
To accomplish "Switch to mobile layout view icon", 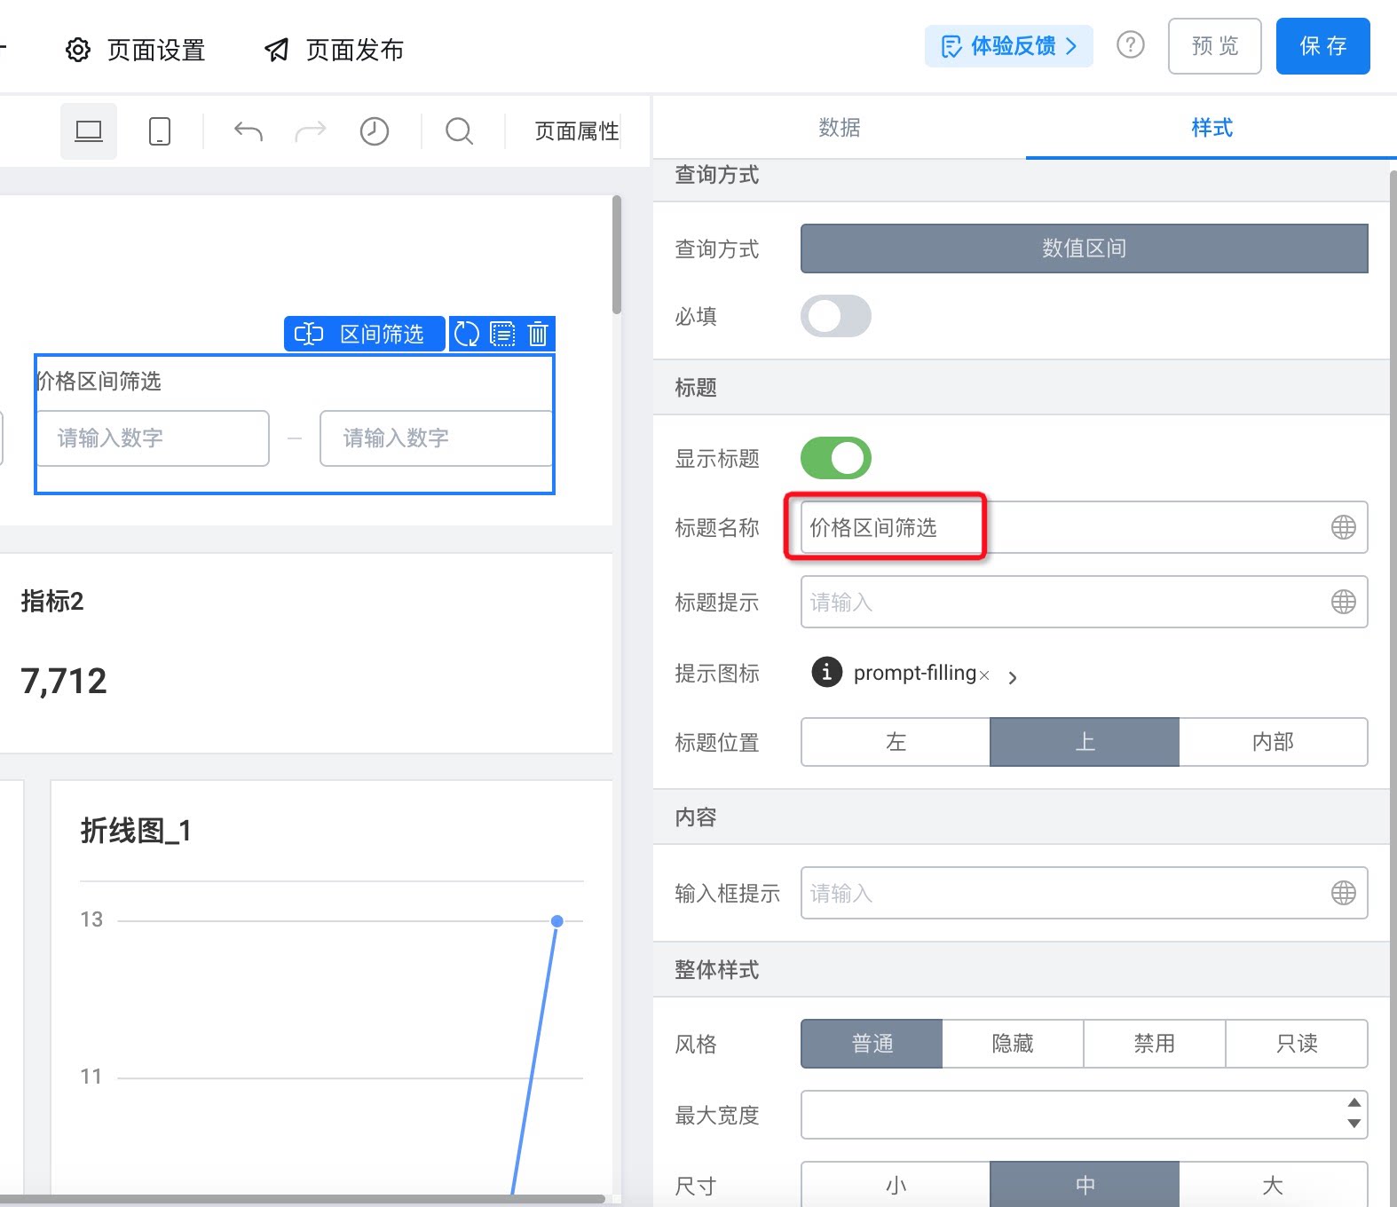I will tap(160, 131).
